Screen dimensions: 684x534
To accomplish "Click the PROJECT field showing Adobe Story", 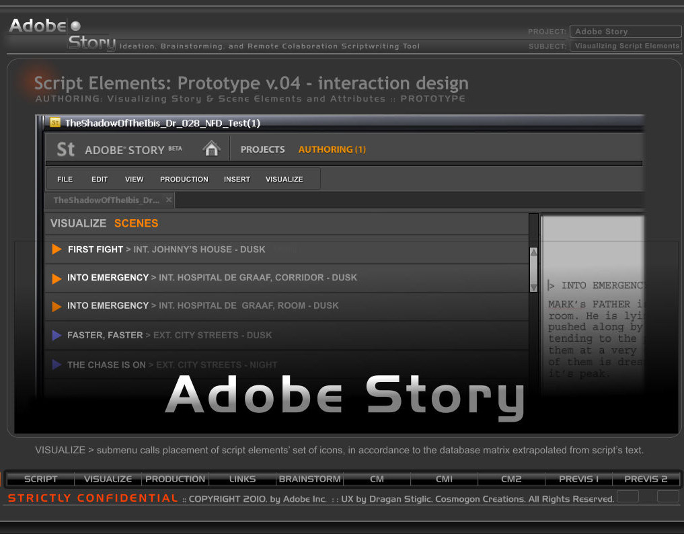I will (625, 32).
